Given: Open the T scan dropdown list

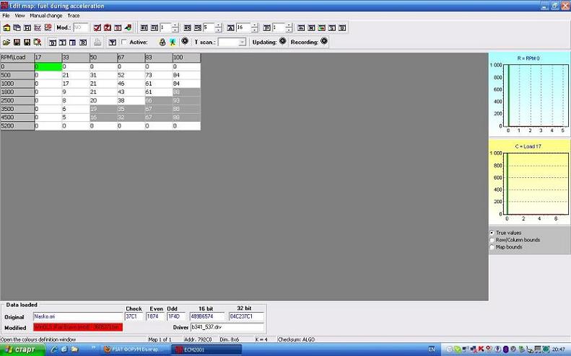Looking at the screenshot, I should 242,42.
